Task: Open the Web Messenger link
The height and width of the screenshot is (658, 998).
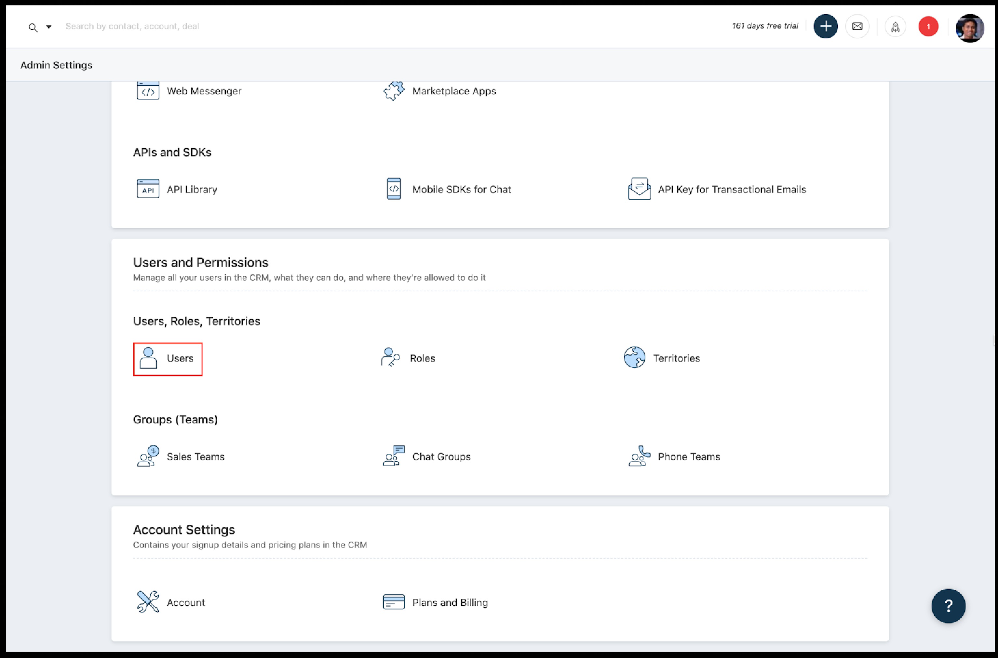Action: pos(204,91)
